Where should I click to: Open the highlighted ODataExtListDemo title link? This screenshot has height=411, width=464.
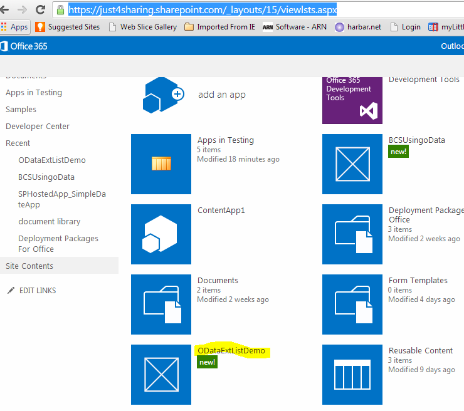(231, 351)
